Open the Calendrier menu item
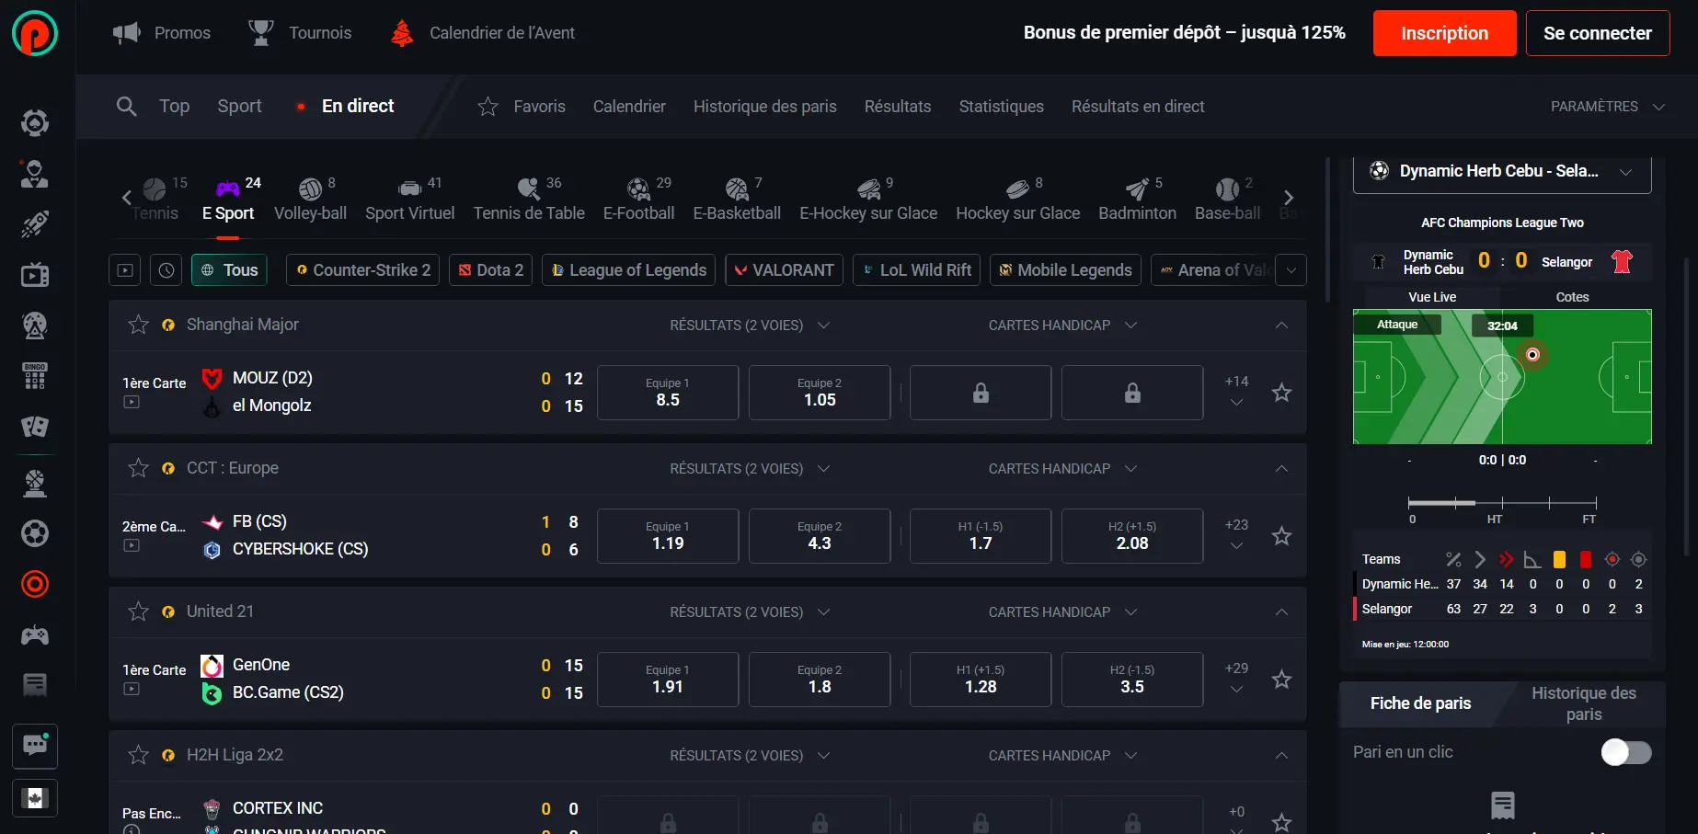Image resolution: width=1698 pixels, height=834 pixels. point(629,107)
